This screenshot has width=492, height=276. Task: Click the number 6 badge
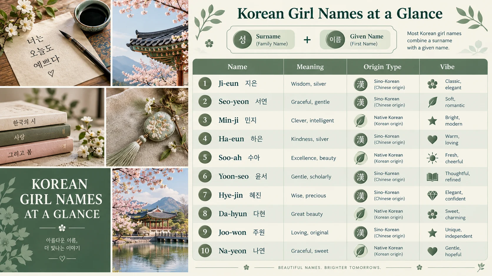[x=205, y=176]
